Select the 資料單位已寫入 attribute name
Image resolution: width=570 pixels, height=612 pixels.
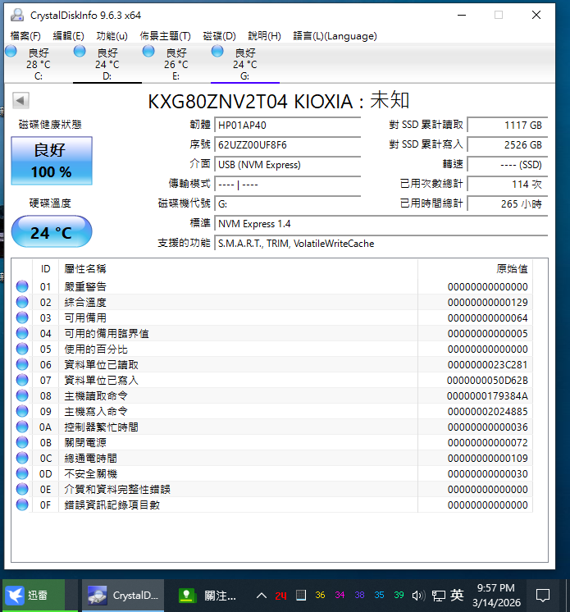coord(101,380)
